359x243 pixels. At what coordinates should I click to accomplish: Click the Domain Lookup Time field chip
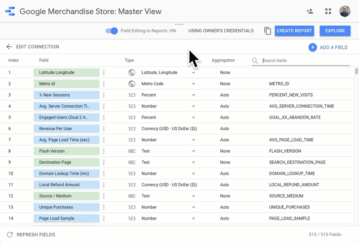pos(66,173)
